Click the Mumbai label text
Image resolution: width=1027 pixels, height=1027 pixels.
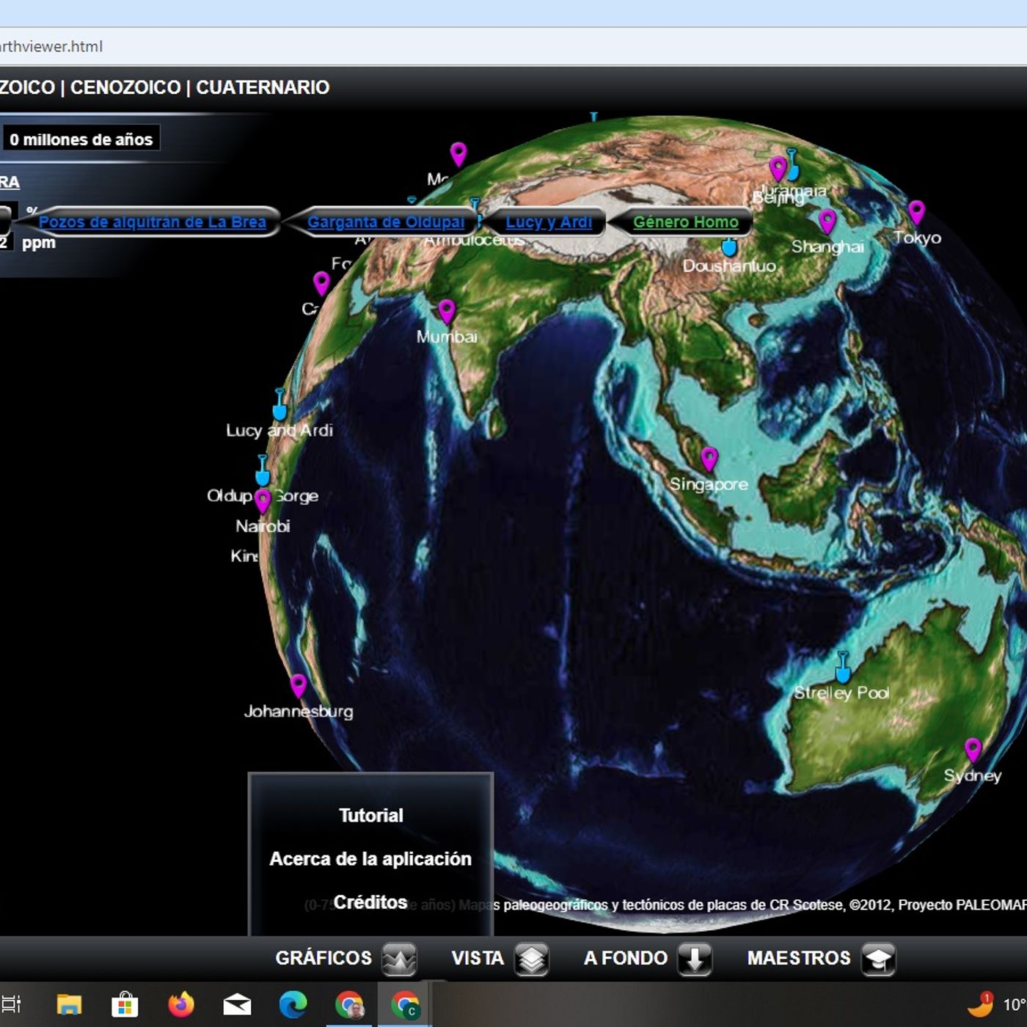pyautogui.click(x=447, y=337)
